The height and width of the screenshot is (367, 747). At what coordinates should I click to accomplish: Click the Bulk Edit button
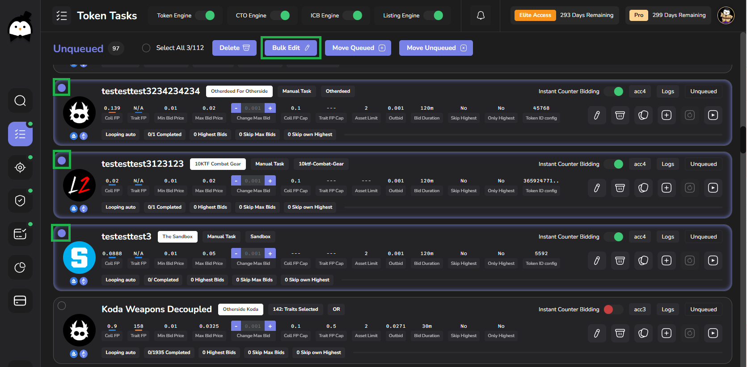click(291, 48)
